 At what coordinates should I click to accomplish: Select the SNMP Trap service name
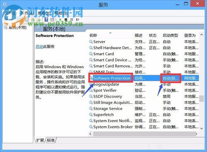(104, 72)
